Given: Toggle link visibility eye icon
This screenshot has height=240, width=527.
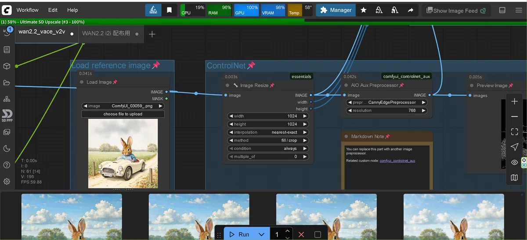Looking at the screenshot, I should click(514, 162).
